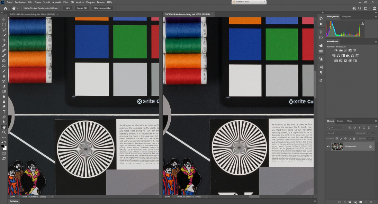Image resolution: width=378 pixels, height=204 pixels.
Task: Enable 'Bildlauf in allen Fenstern durchführen' checkbox
Action: (x=23, y=8)
